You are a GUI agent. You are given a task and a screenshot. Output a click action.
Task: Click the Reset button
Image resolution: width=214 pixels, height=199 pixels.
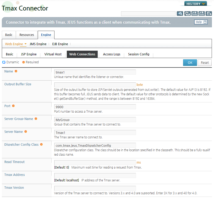point(205,63)
